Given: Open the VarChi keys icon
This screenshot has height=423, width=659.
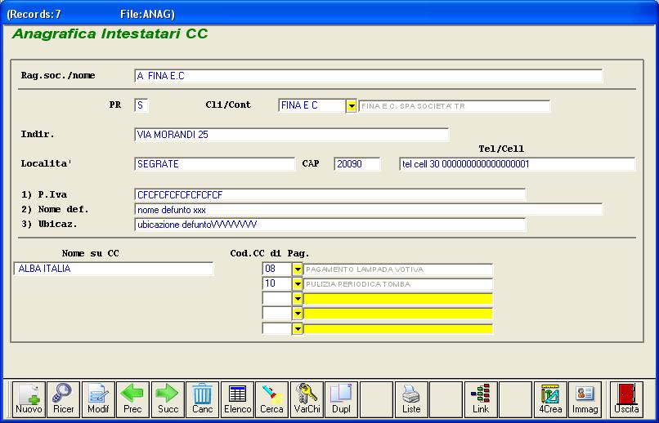Looking at the screenshot, I should pos(307,399).
